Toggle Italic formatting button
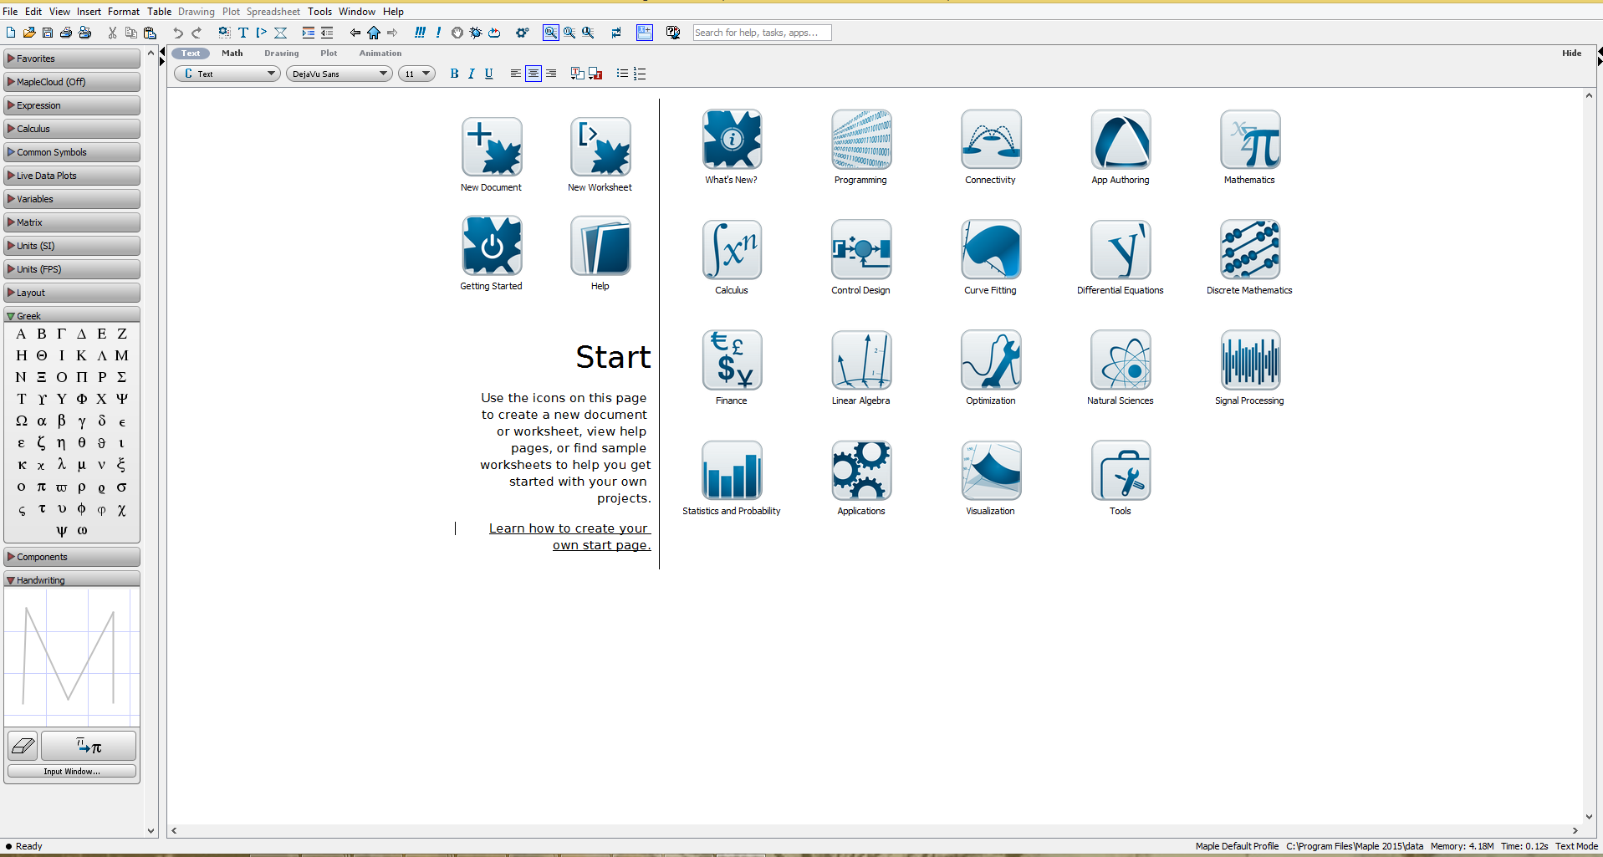The width and height of the screenshot is (1603, 857). [472, 74]
